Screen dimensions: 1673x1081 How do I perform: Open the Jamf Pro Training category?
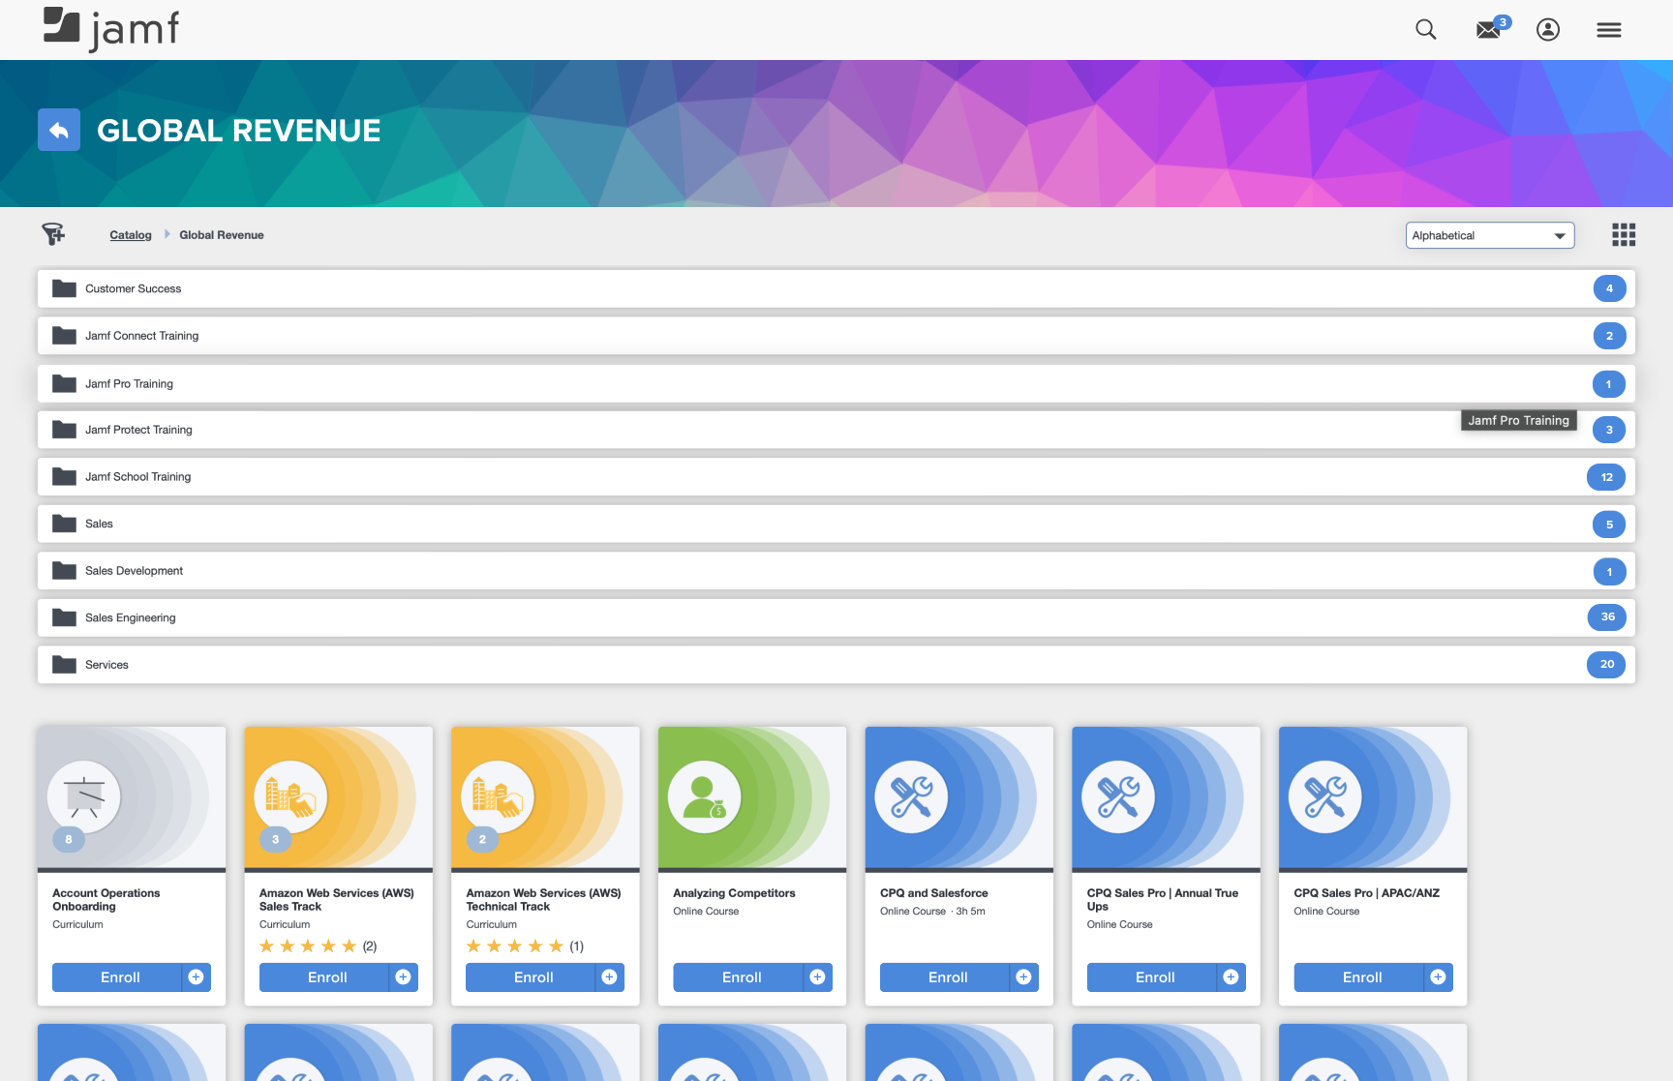(x=836, y=383)
